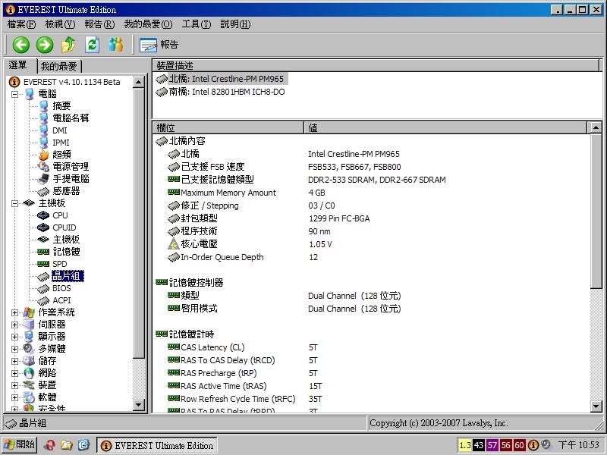Expand the 網路 tree node
Screen dimensions: 607x455
[14, 373]
